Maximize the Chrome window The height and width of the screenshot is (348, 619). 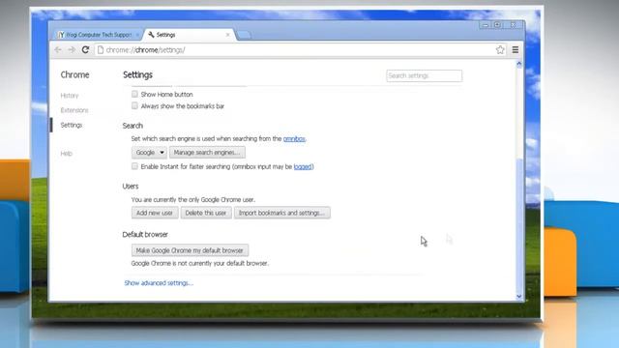[x=498, y=25]
